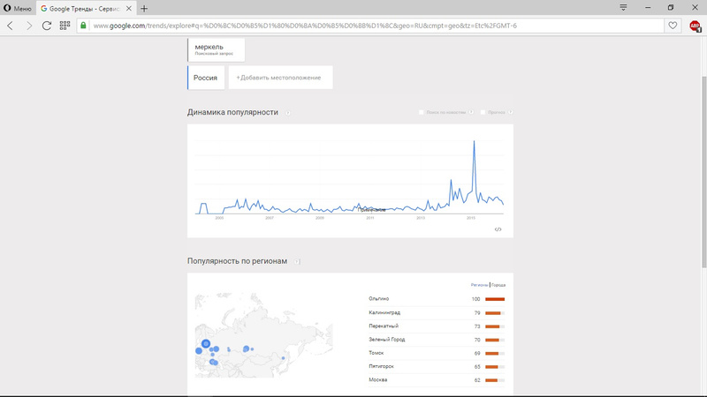This screenshot has height=397, width=707.
Task: Click the red ABP extension icon
Action: pyautogui.click(x=695, y=26)
